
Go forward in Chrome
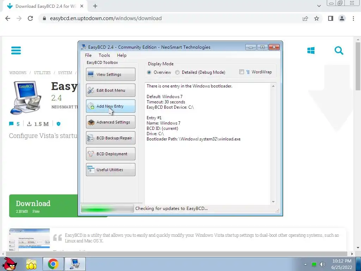[19, 18]
